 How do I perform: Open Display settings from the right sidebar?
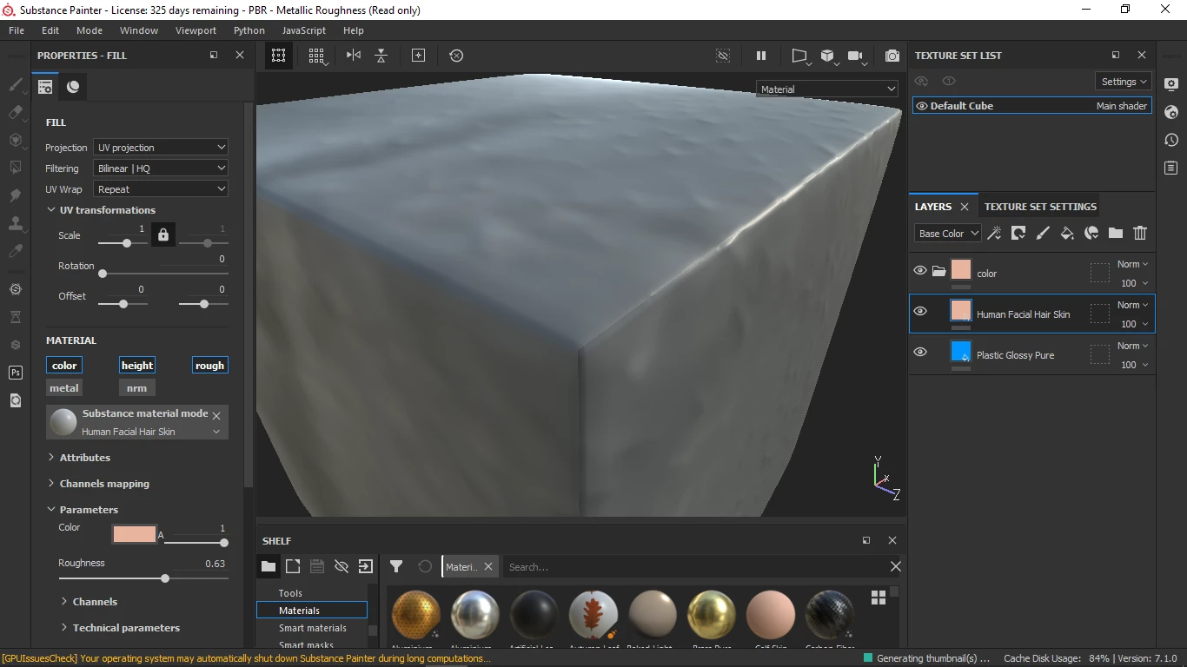(1171, 84)
